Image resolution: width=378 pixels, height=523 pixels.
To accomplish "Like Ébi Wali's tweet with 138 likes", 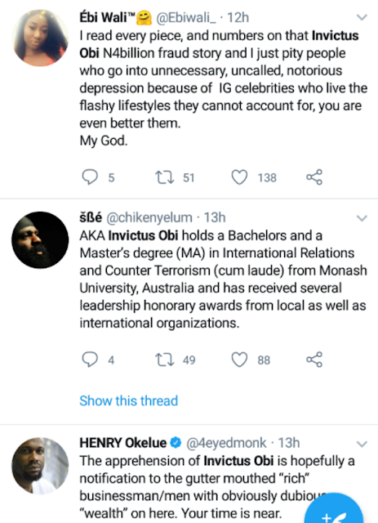I will 239,177.
